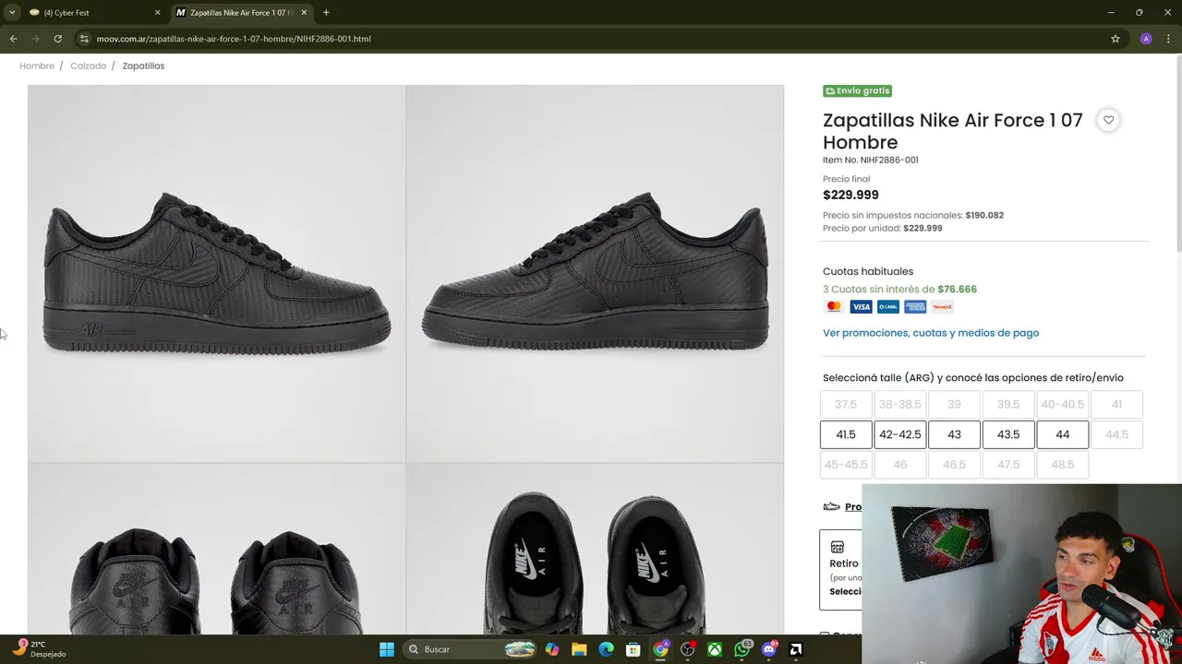Click the product title Zapatillas Nike Air Force

(x=952, y=131)
